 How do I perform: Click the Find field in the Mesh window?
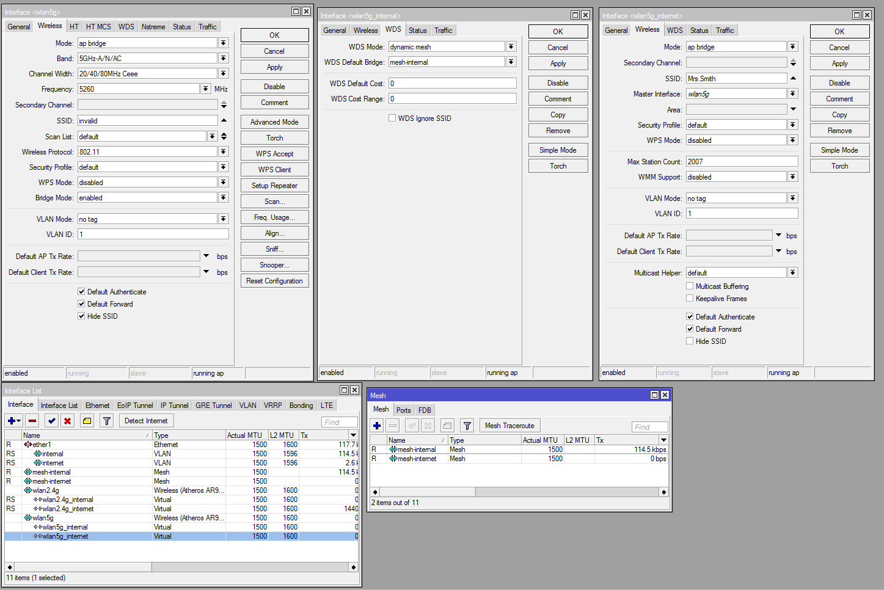pyautogui.click(x=649, y=426)
